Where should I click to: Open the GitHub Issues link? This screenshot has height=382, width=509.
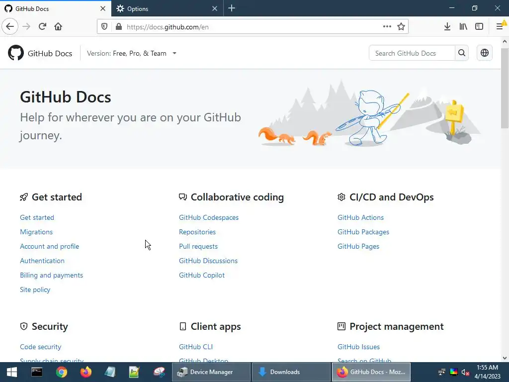tap(359, 347)
